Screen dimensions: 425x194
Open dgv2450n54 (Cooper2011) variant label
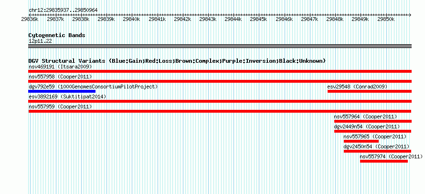376,146
